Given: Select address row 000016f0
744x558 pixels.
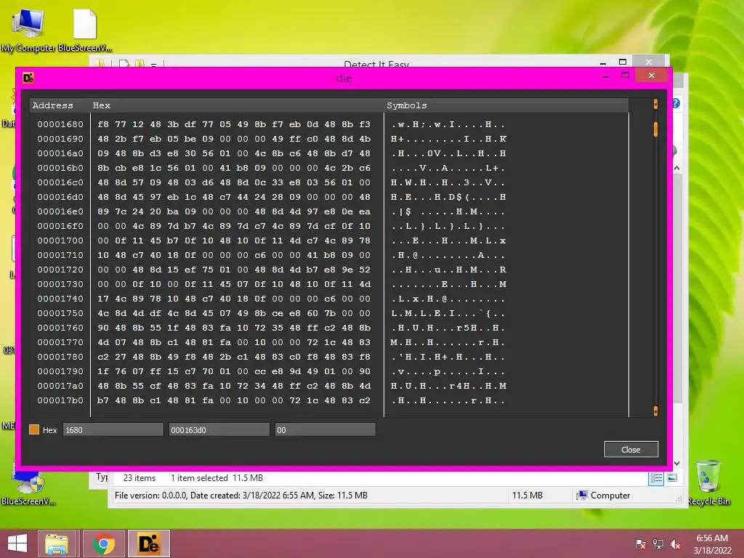Looking at the screenshot, I should [x=60, y=226].
